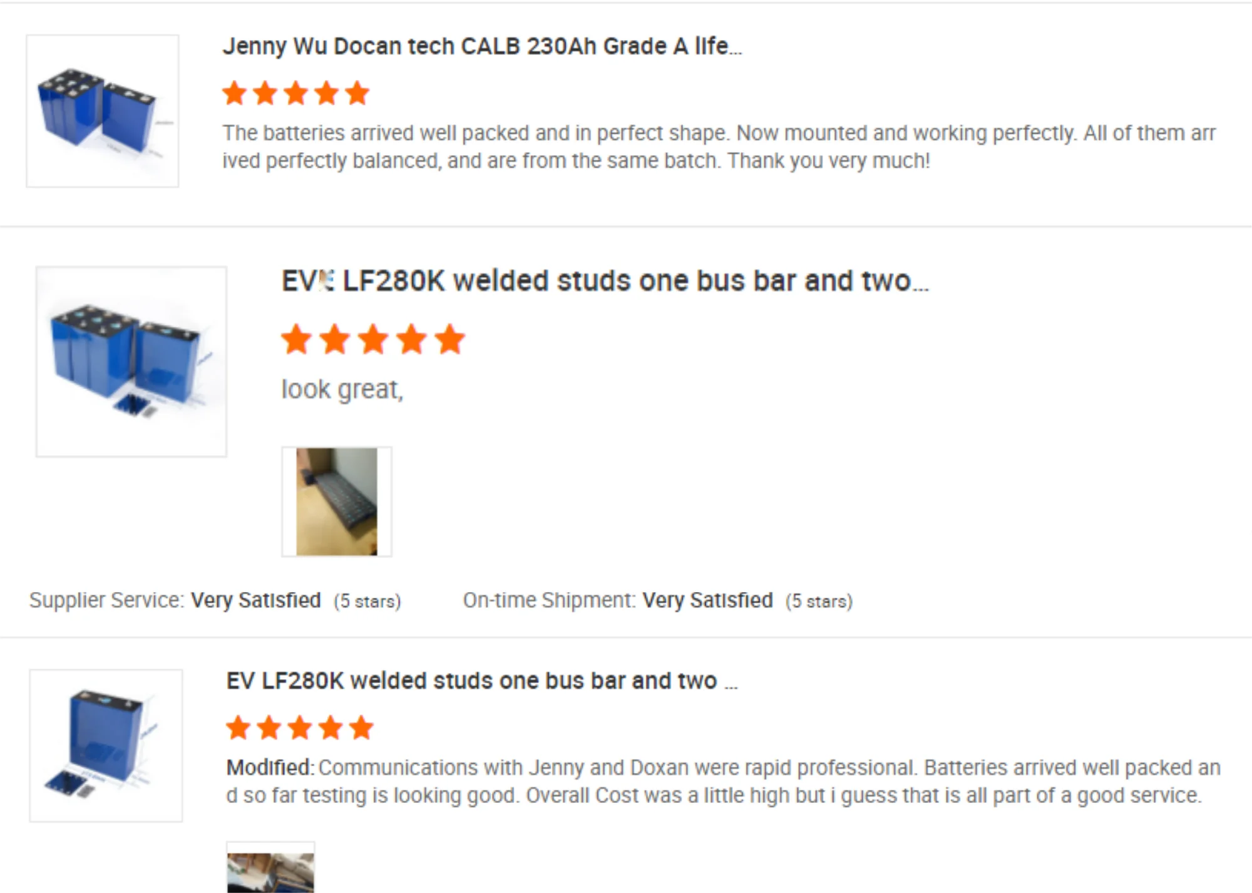1252x893 pixels.
Task: View the customer photo under 'look great'
Action: pos(337,502)
